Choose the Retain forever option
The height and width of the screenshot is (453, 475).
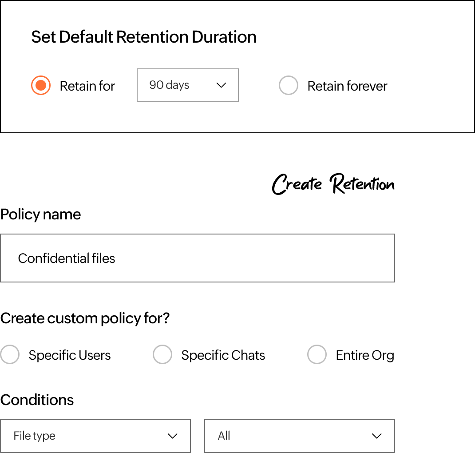pyautogui.click(x=289, y=85)
